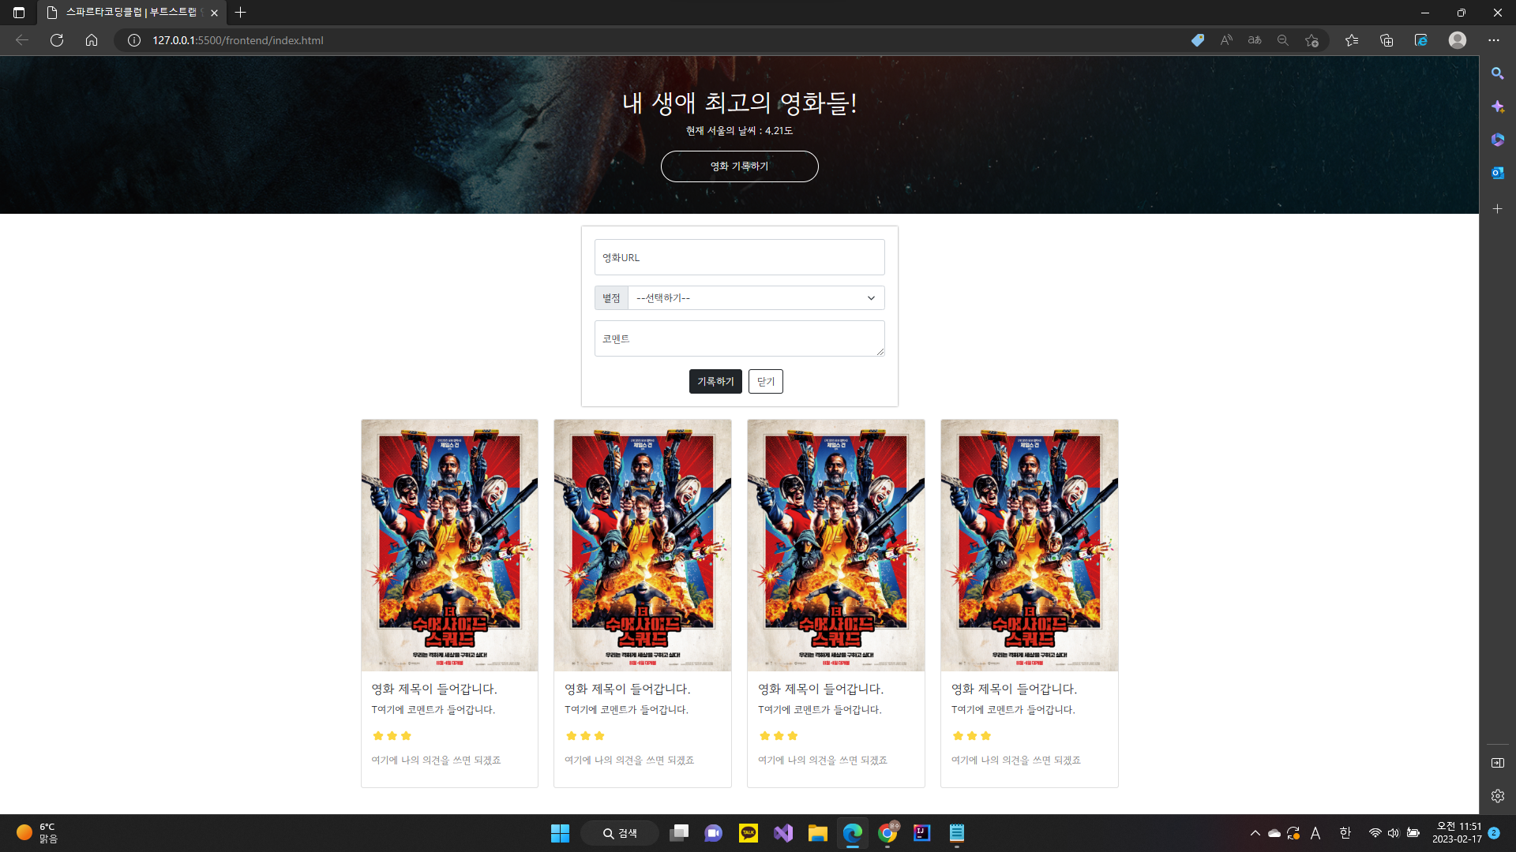Click the 영화 기록하기 button
Viewport: 1516px width, 852px height.
click(739, 166)
